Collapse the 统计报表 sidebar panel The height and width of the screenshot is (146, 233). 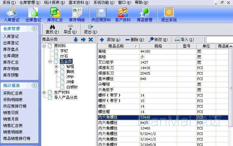click(34, 86)
